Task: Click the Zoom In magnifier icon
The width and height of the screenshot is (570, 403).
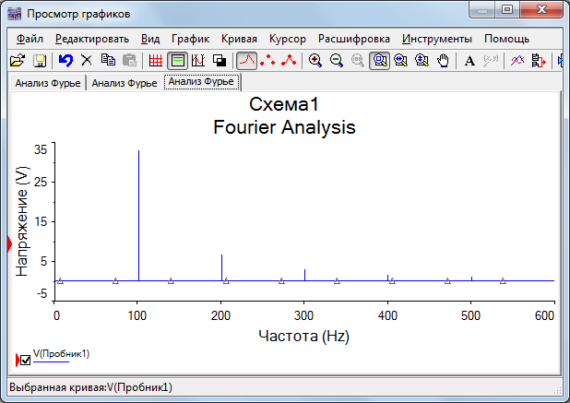Action: [x=315, y=60]
